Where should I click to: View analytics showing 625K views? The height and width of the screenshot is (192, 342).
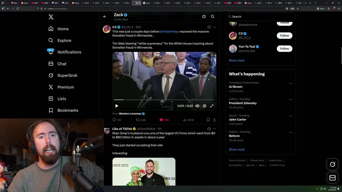[x=188, y=120]
